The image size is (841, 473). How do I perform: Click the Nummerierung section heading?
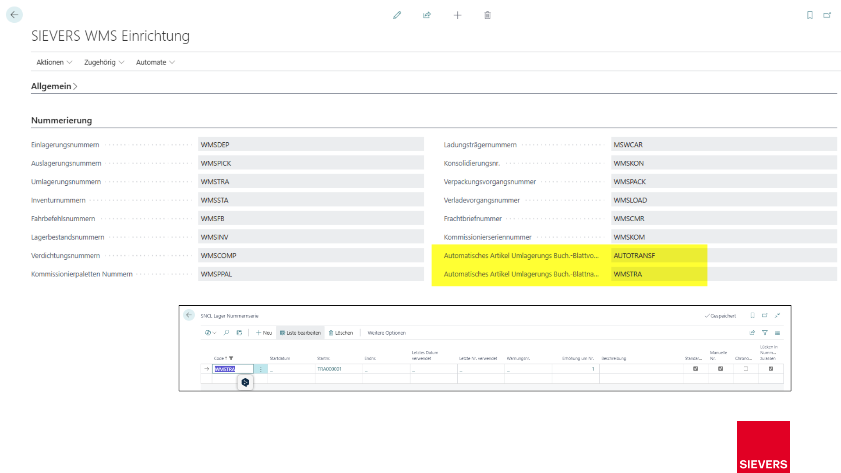(61, 120)
